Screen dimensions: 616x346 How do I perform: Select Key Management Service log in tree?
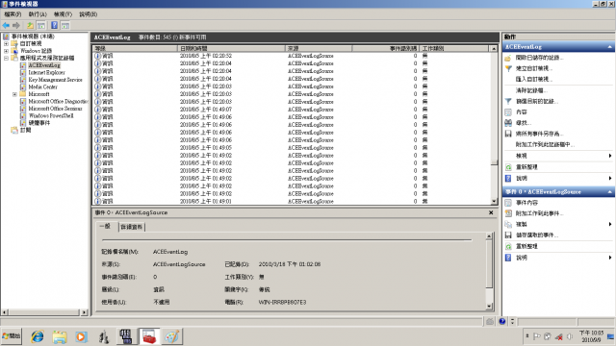[55, 80]
